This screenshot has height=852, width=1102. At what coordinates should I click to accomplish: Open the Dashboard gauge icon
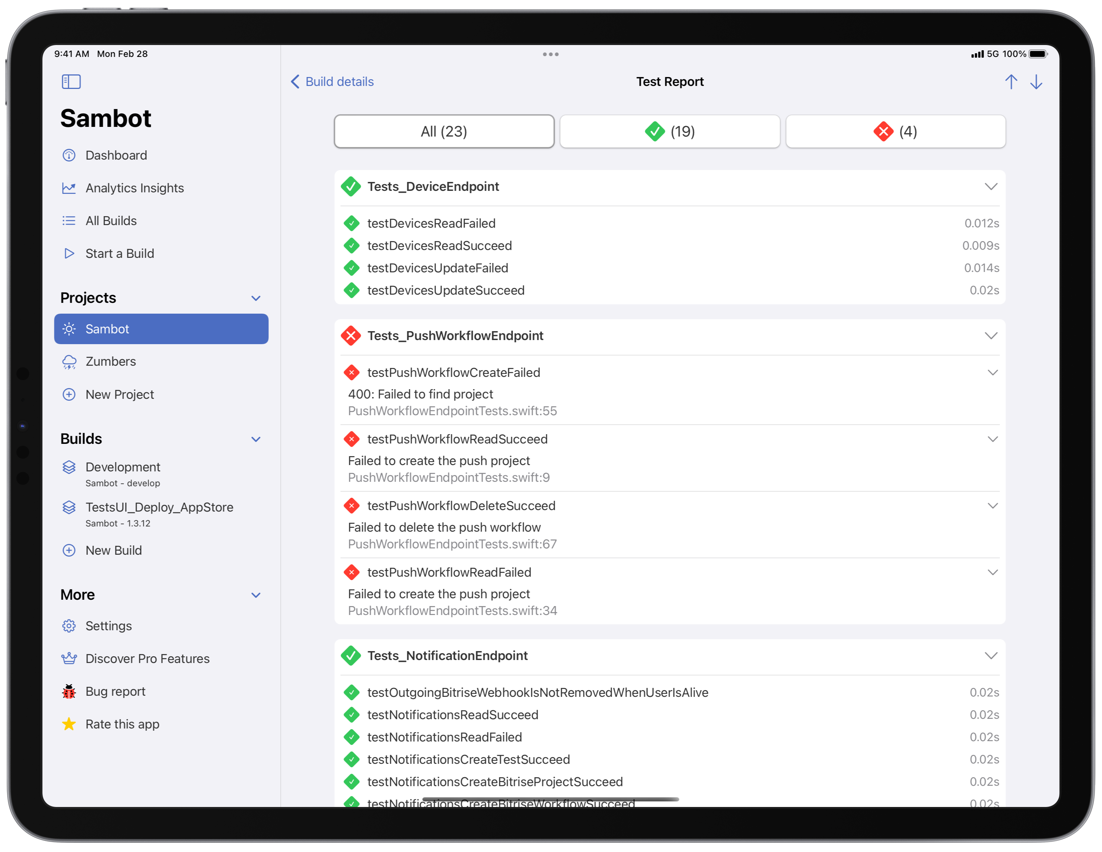click(69, 155)
